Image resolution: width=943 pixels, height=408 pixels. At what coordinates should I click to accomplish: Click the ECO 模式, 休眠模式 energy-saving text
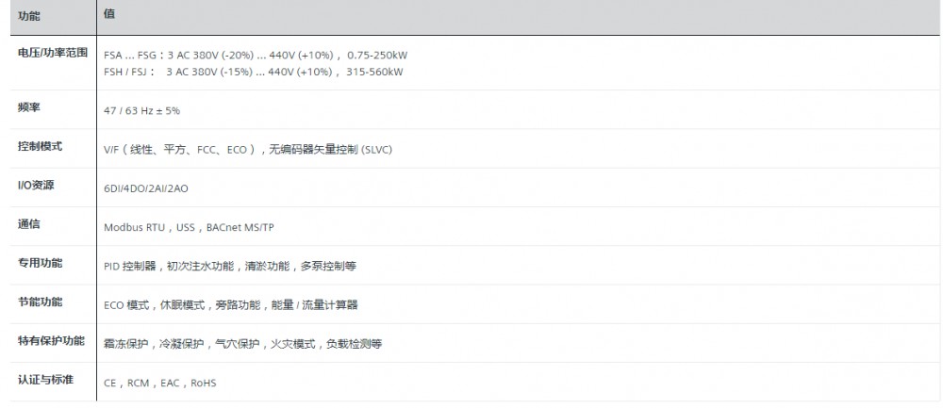[x=230, y=304]
